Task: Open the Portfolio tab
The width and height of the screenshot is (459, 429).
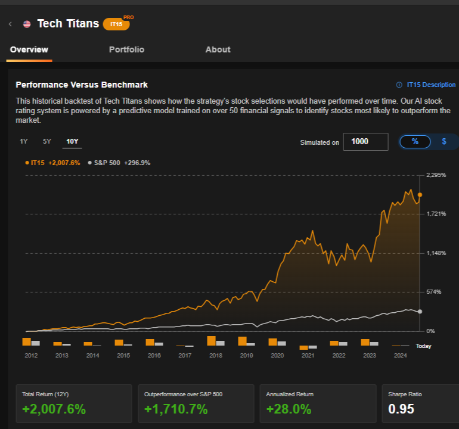Action: point(126,49)
